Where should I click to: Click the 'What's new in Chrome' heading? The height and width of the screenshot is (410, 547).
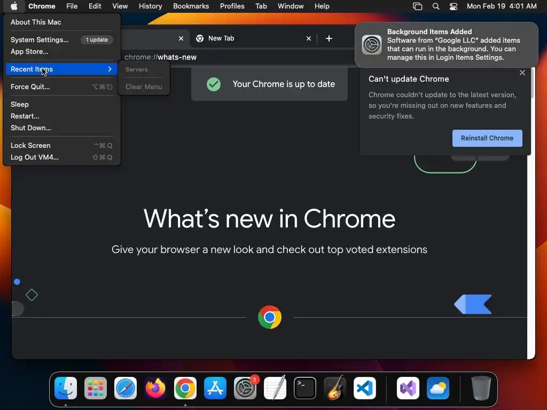tap(269, 218)
